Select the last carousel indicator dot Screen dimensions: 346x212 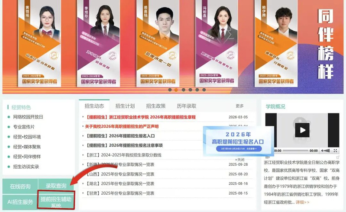(x=204, y=90)
